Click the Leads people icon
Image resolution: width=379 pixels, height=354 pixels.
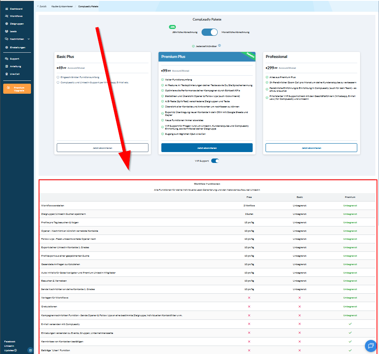[x=7, y=31]
